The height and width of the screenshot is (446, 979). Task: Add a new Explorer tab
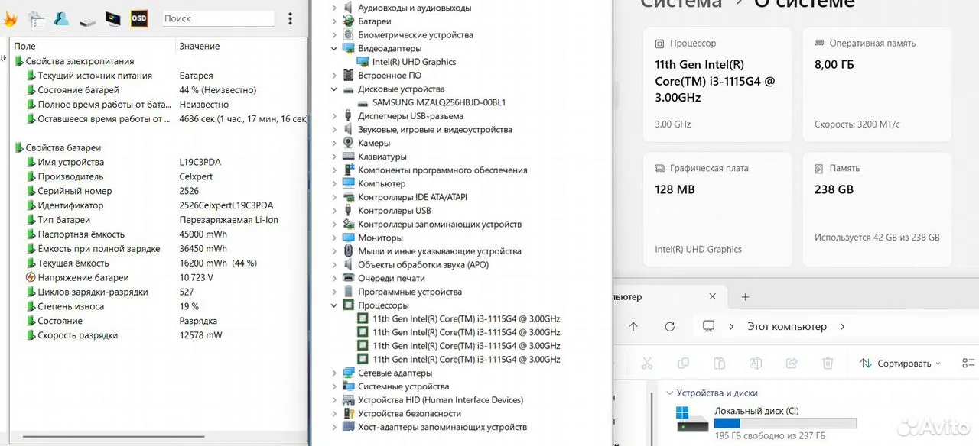tap(745, 297)
